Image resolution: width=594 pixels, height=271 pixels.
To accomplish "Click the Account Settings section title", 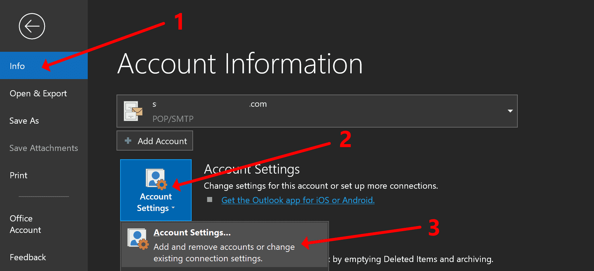I will click(252, 169).
